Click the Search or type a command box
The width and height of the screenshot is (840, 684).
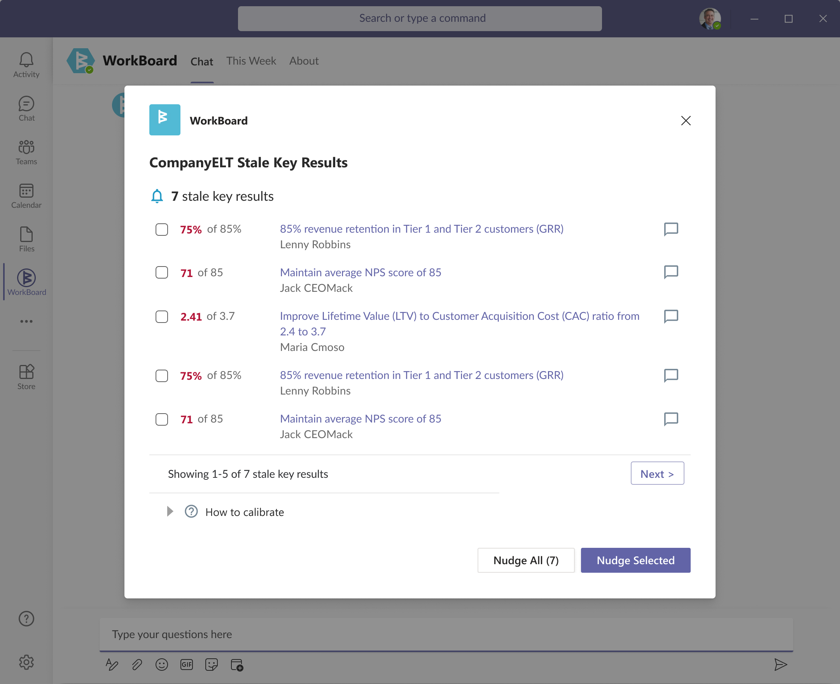click(420, 18)
